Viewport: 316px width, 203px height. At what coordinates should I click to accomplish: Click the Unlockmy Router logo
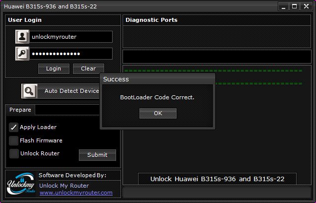click(21, 184)
